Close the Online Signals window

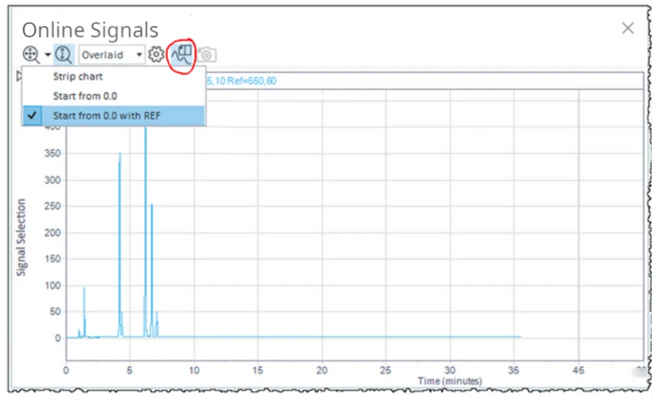click(628, 28)
